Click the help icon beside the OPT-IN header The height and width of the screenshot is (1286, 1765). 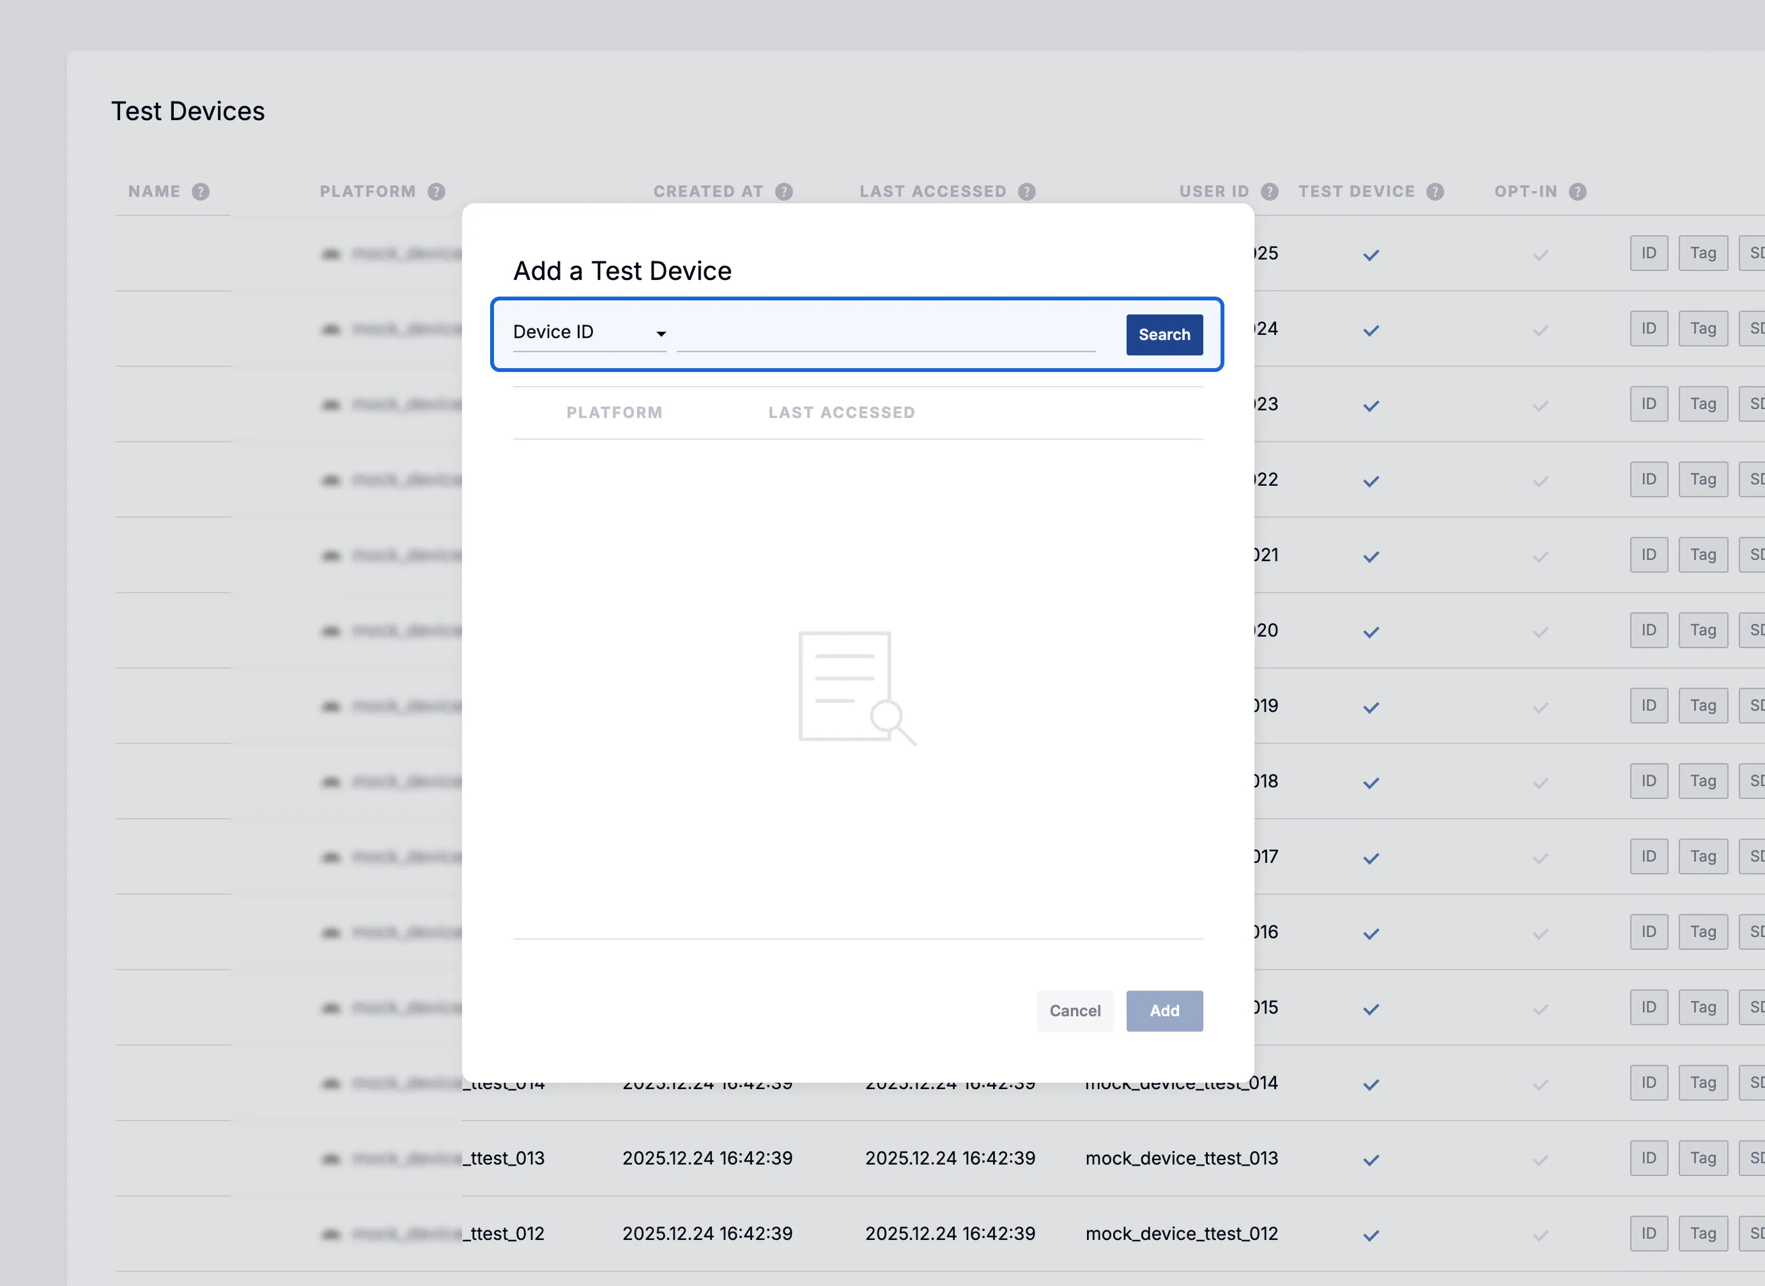point(1578,192)
